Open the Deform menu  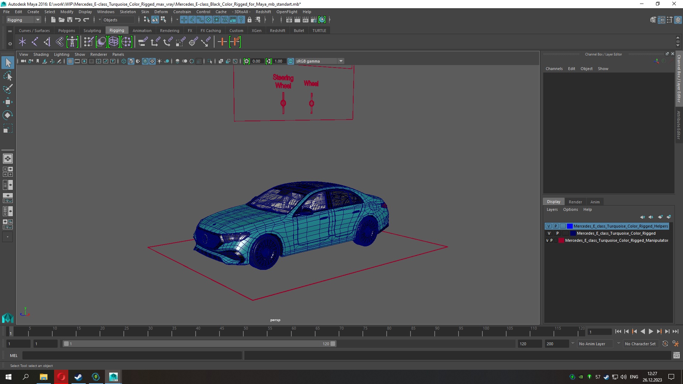(161, 12)
